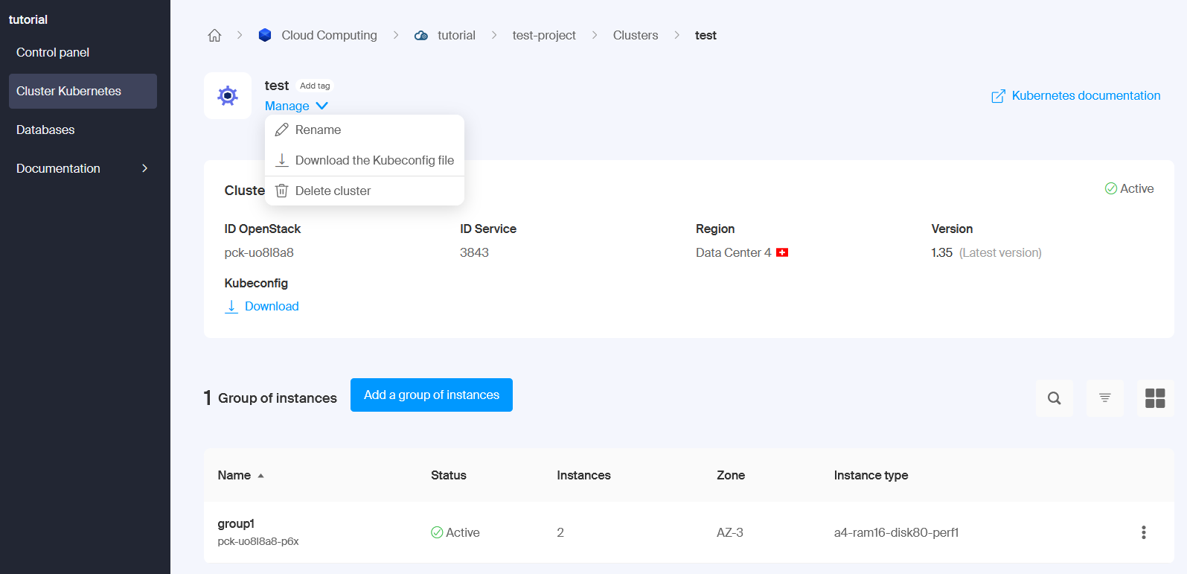Click the AZ-3 zone cell
The image size is (1187, 574).
(729, 532)
